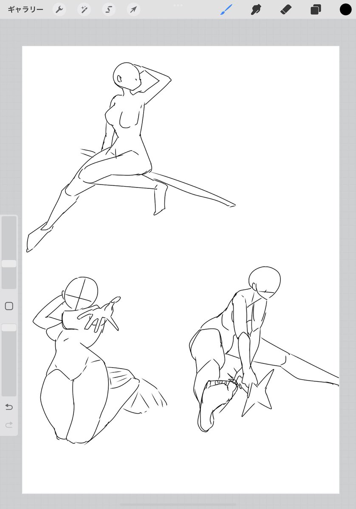Viewport: 356px width, 509px height.
Task: Adjust the brush opacity slider handle
Action: pyautogui.click(x=9, y=327)
